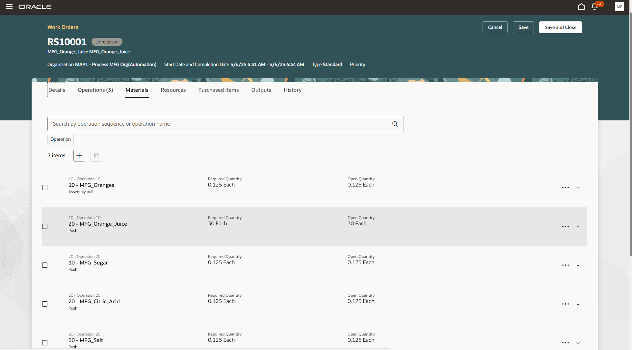Switch to the Operations tab

click(95, 90)
